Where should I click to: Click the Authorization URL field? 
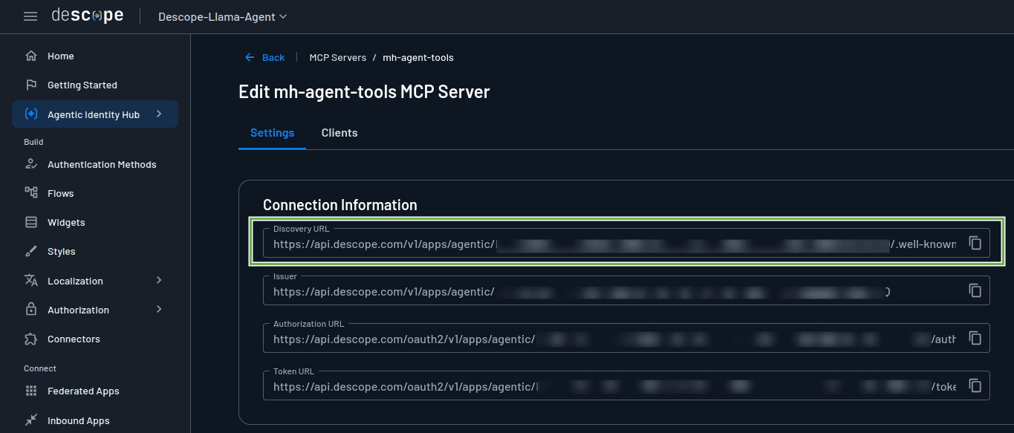pos(626,338)
